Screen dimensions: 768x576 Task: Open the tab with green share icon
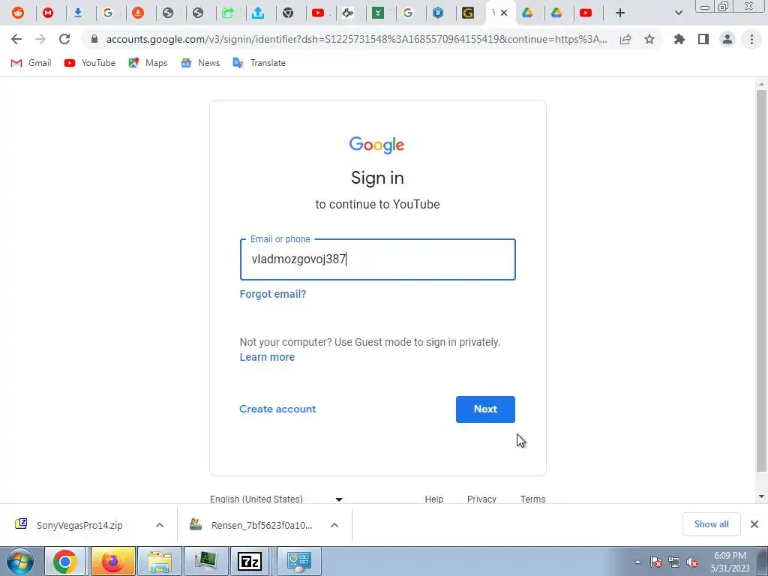(x=228, y=13)
